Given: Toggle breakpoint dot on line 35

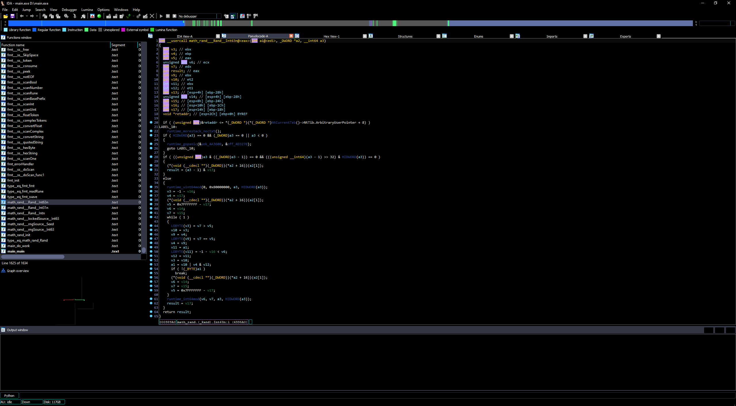Looking at the screenshot, I should [x=151, y=187].
